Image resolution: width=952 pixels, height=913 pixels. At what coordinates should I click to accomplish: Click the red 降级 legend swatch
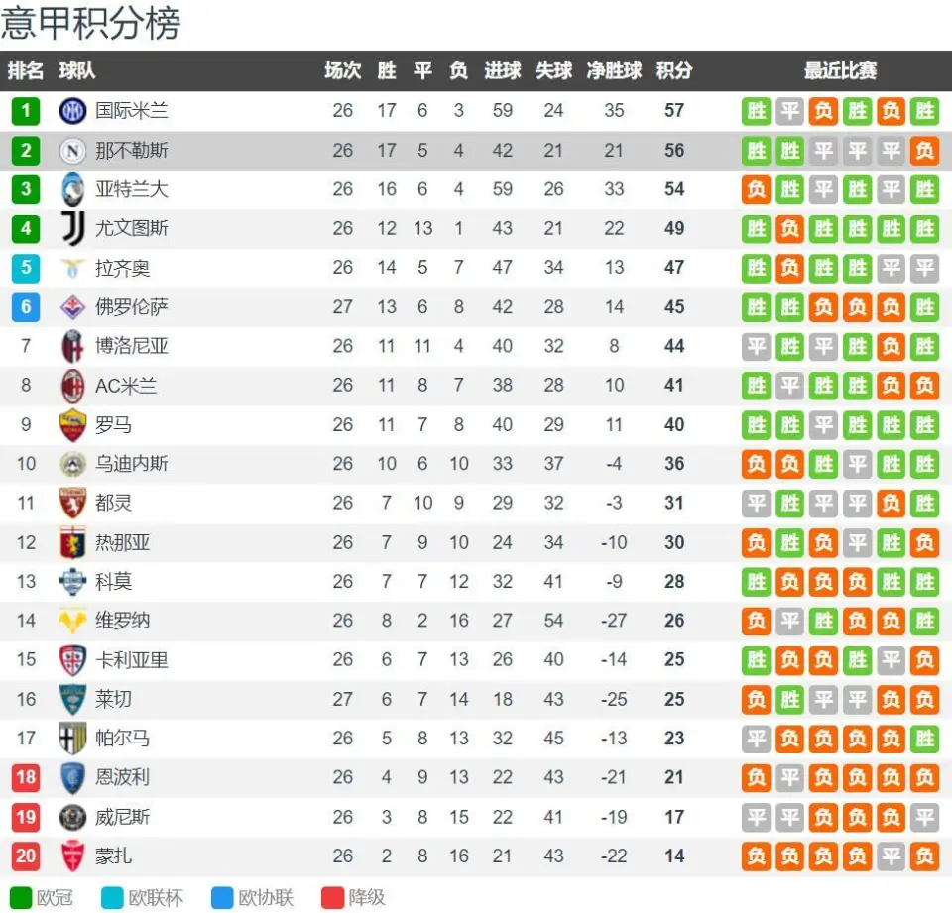pos(332,898)
